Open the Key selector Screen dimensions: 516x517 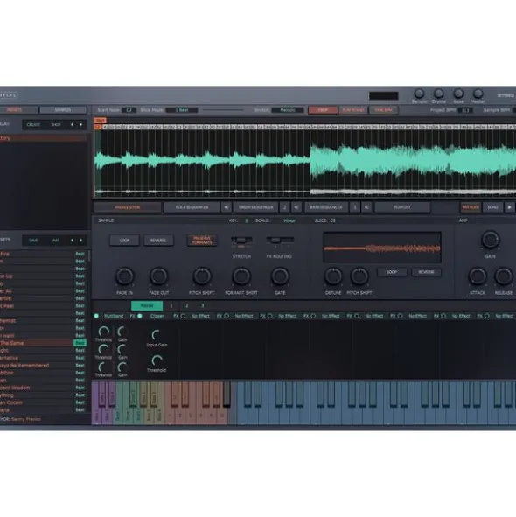pos(247,220)
